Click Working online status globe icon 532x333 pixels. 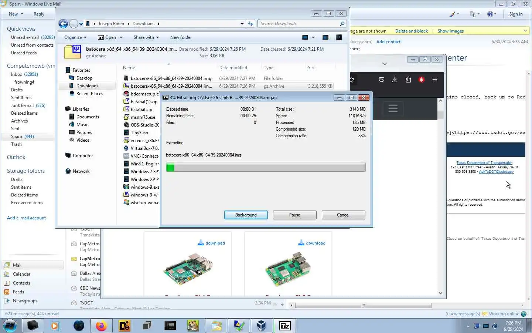coord(524,314)
